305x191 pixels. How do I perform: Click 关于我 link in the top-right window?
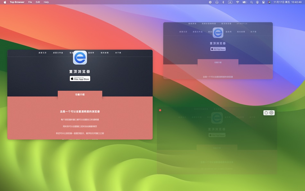(x=253, y=32)
